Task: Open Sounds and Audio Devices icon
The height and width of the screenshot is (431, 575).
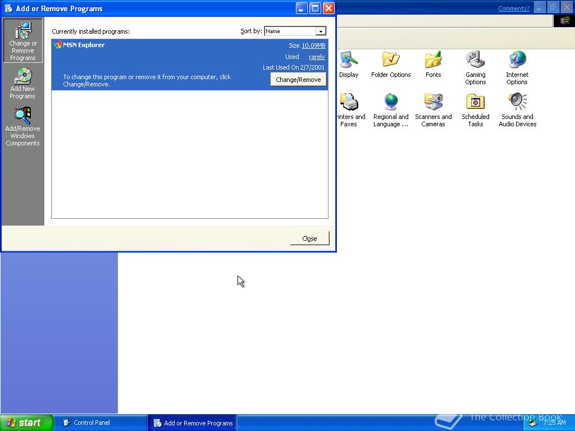Action: [517, 111]
